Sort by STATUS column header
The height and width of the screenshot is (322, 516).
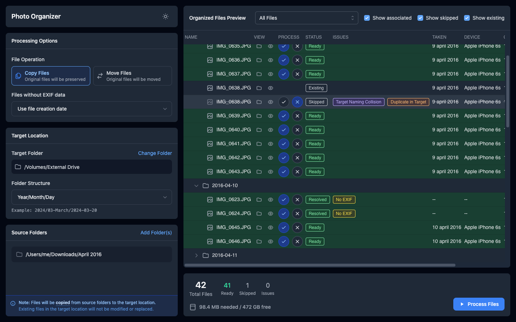coord(314,37)
